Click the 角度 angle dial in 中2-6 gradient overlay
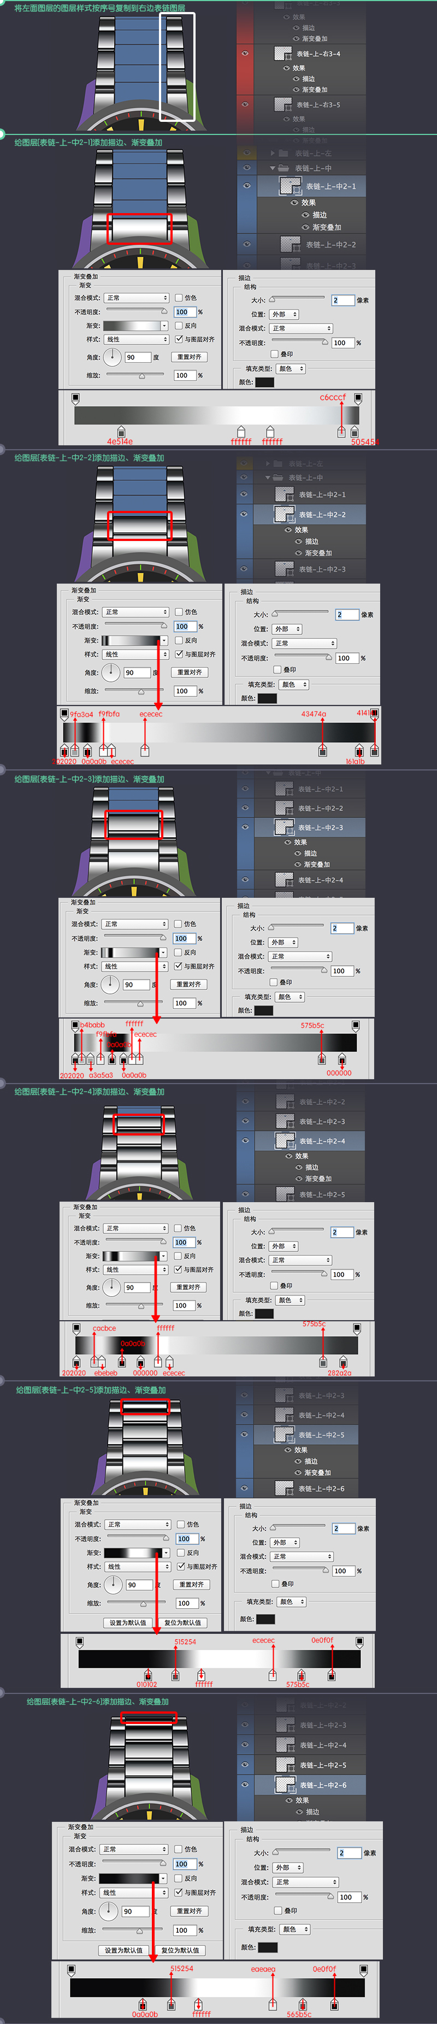Screen dimensions: 437x2024 (x=109, y=1911)
